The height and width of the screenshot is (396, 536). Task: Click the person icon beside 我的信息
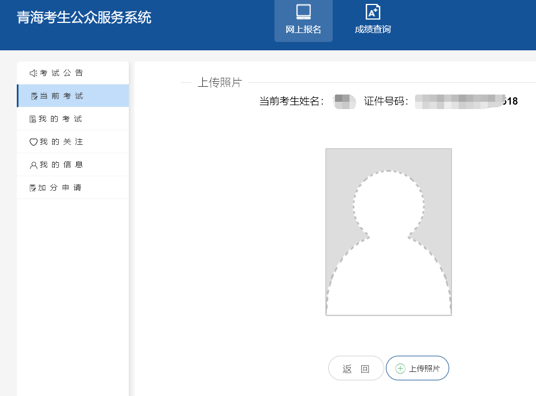click(x=33, y=165)
